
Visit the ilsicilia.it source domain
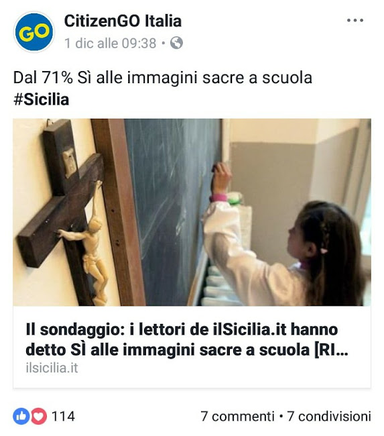52,368
